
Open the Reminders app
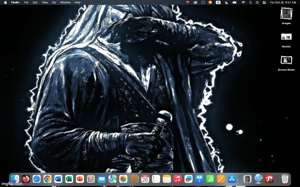[156, 179]
